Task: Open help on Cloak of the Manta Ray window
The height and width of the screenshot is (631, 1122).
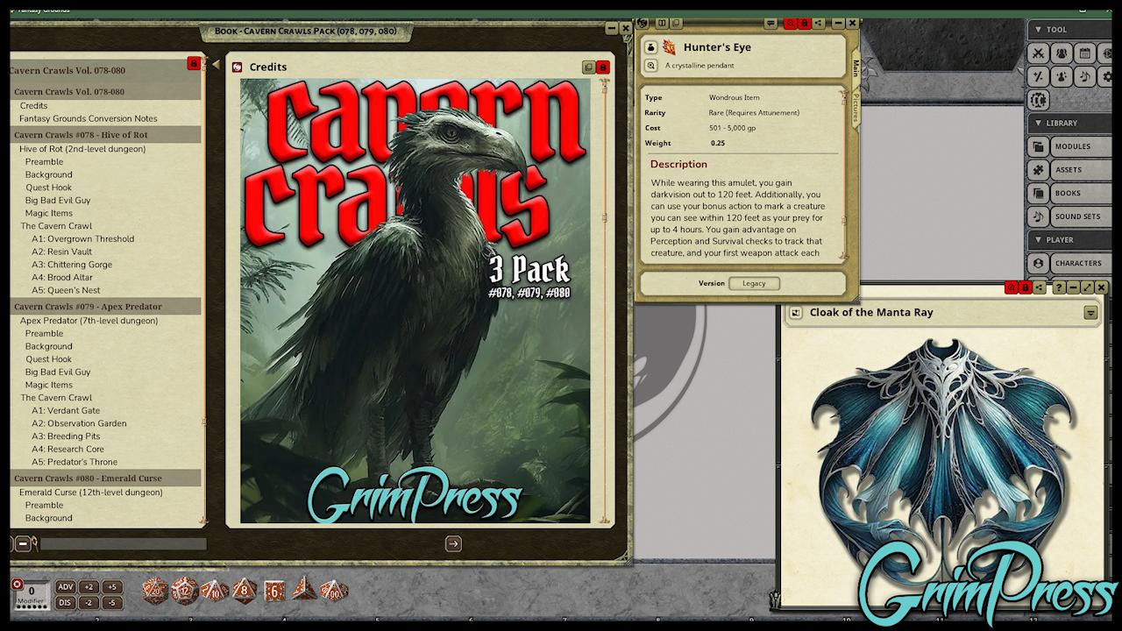Action: click(x=1059, y=287)
